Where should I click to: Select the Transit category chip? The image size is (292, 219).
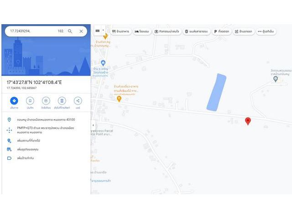[197, 31]
